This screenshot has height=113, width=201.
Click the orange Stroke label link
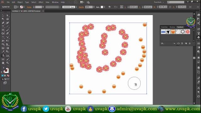coord(29,7)
